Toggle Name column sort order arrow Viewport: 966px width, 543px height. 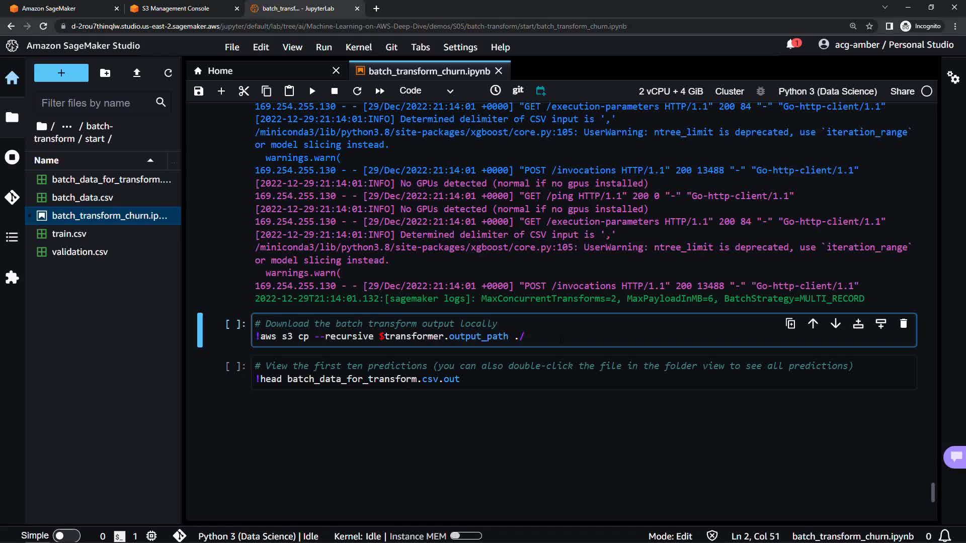click(150, 160)
